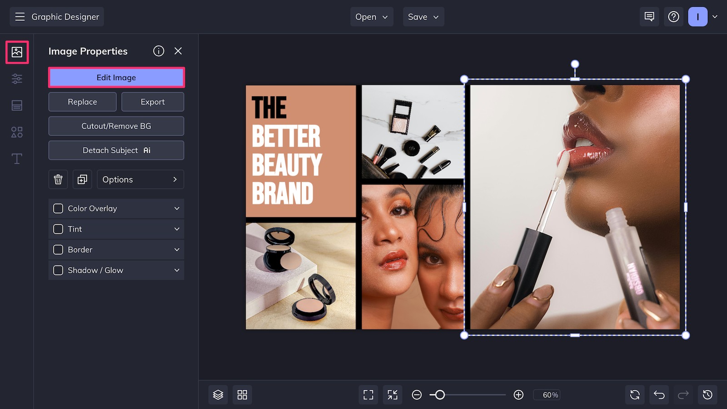Open the page grid view icon

242,394
